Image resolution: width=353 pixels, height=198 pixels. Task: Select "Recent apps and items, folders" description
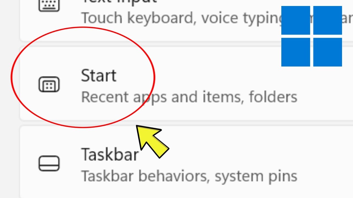pyautogui.click(x=189, y=97)
